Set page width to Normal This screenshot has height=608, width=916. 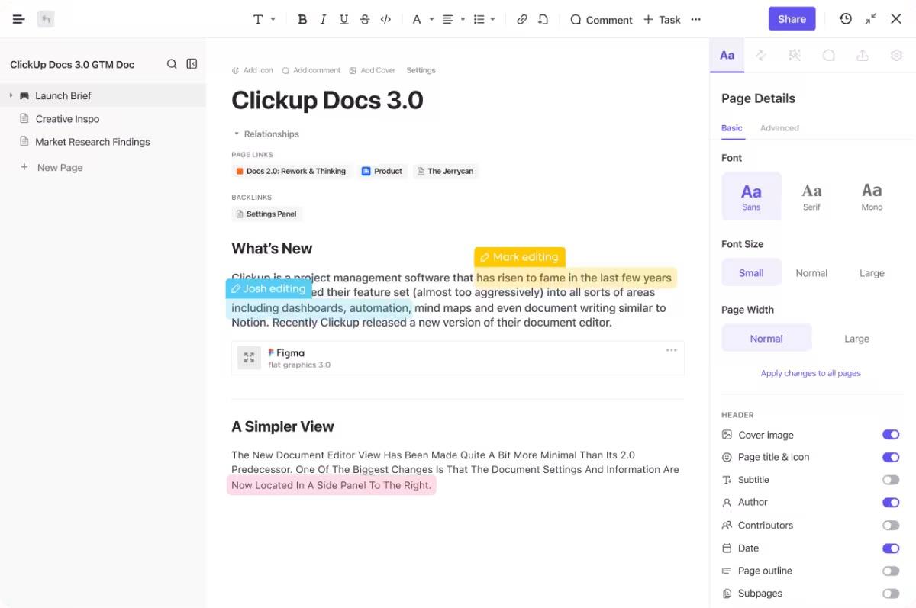point(766,338)
